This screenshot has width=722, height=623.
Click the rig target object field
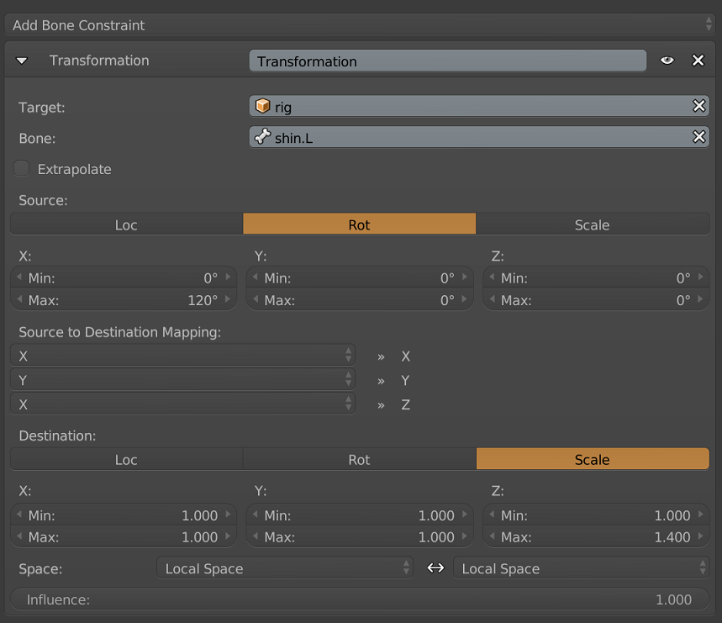(x=479, y=107)
